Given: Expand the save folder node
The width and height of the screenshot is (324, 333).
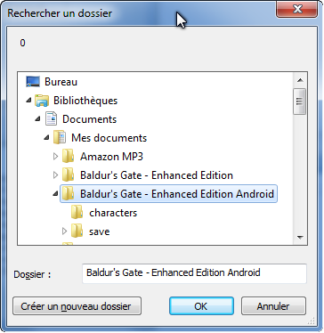Looking at the screenshot, I should [64, 231].
